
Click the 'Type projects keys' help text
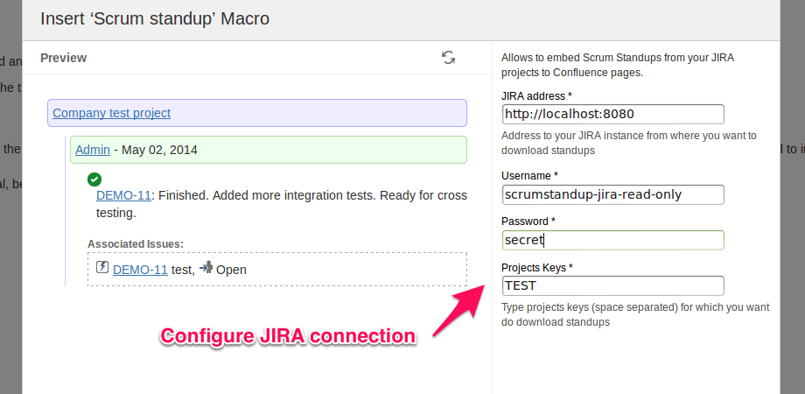coord(635,315)
